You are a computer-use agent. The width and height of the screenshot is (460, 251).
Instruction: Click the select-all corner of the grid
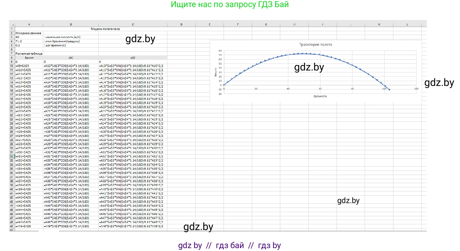[x=12, y=24]
